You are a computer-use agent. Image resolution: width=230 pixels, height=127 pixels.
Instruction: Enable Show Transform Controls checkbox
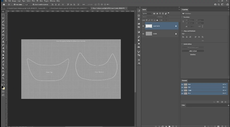[33, 4]
